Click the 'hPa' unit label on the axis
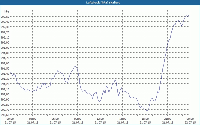Viewport: 200px width, 125px height. 7,11
